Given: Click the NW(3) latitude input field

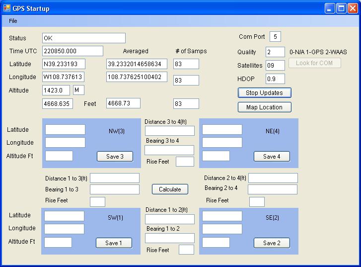Looking at the screenshot, I should (65, 129).
